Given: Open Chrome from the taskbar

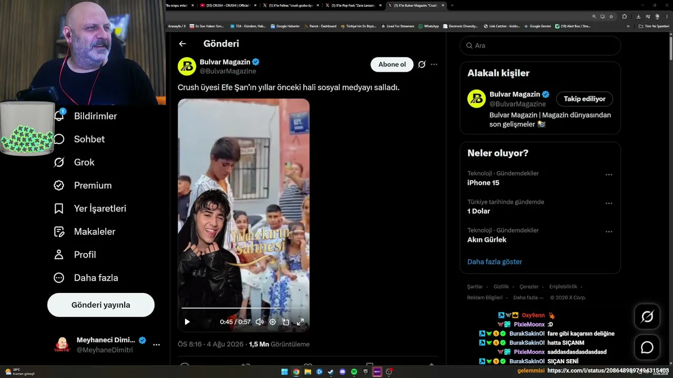Looking at the screenshot, I should (296, 372).
